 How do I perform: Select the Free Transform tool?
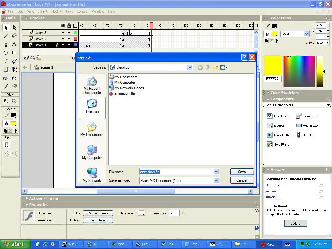coord(6,69)
